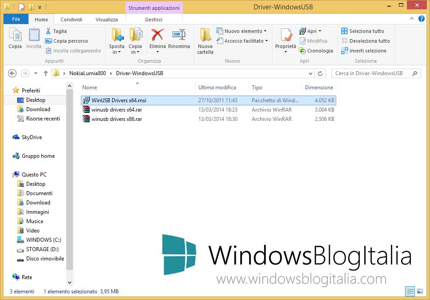Sort files by the Dimensione column
This screenshot has width=430, height=300.
[x=319, y=88]
